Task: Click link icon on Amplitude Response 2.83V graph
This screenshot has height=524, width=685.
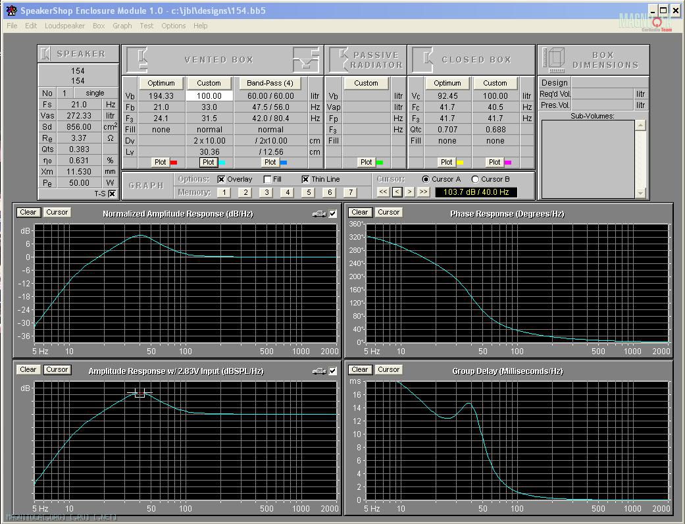Action: pos(319,371)
